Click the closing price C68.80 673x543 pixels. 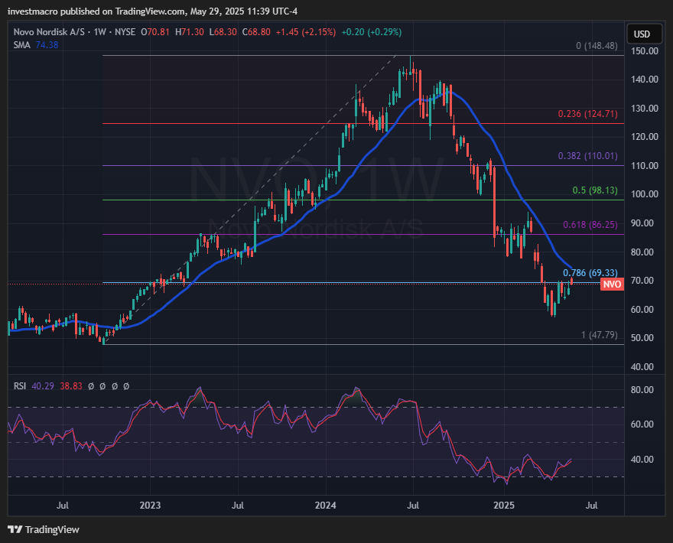click(256, 32)
